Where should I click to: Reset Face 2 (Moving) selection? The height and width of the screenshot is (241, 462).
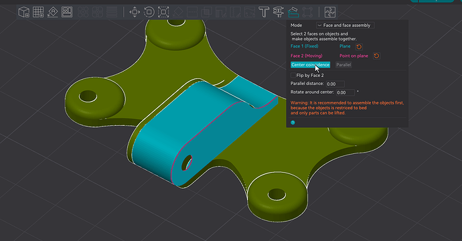pyautogui.click(x=376, y=56)
